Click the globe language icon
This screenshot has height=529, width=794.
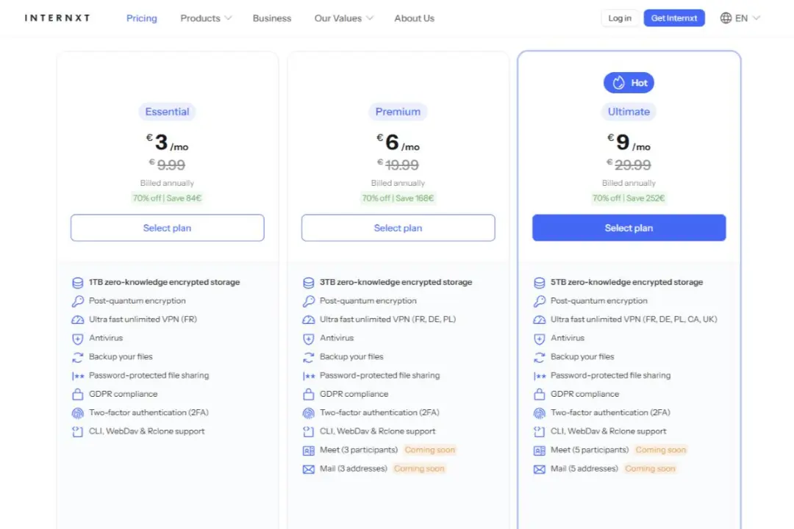(726, 18)
